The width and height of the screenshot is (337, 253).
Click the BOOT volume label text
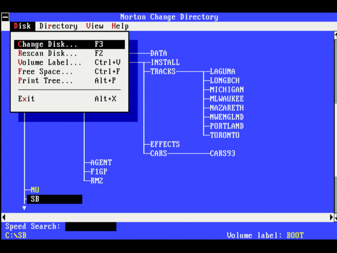[295, 236]
